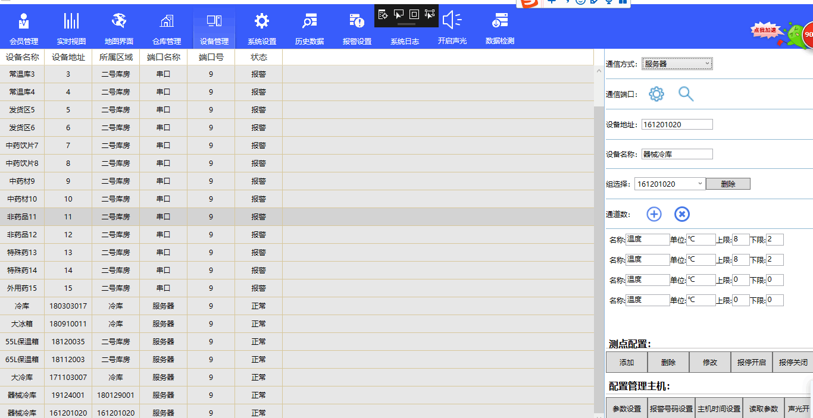Open the 数据检测 data detection icon
Screen dimensions: 813x418
[499, 21]
